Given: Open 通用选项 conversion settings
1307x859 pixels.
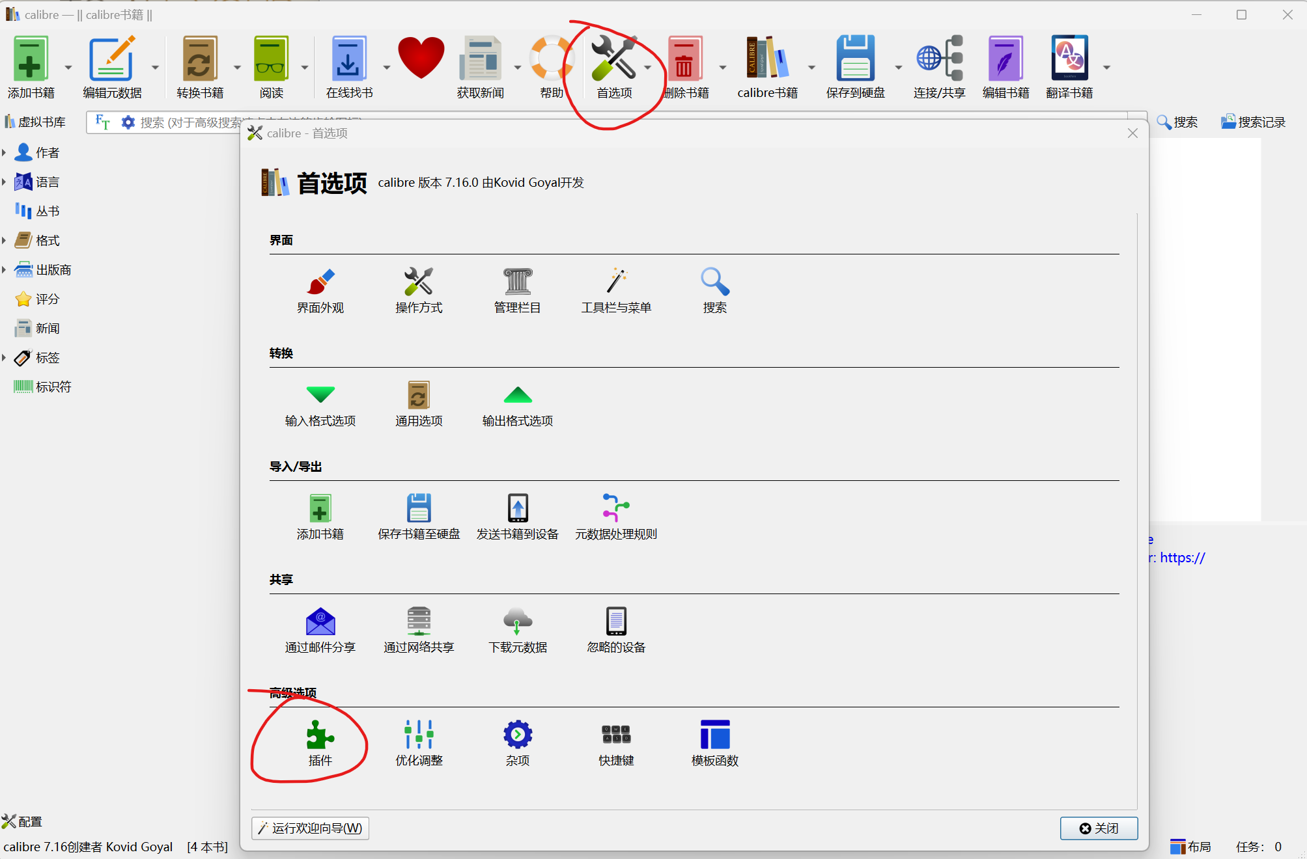Looking at the screenshot, I should (419, 404).
